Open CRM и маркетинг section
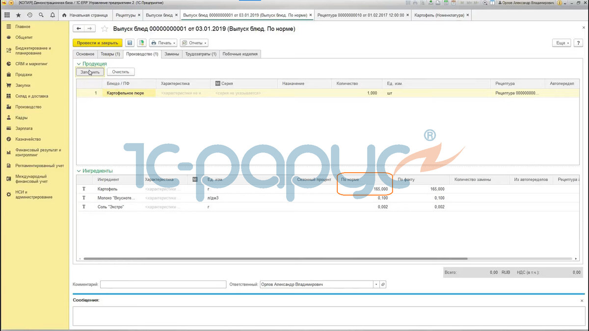This screenshot has width=589, height=331. click(34, 64)
